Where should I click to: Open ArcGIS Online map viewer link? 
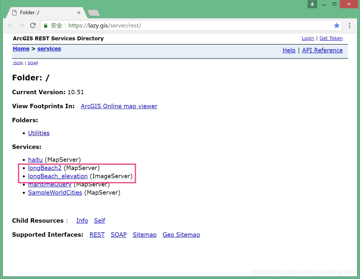(x=119, y=106)
